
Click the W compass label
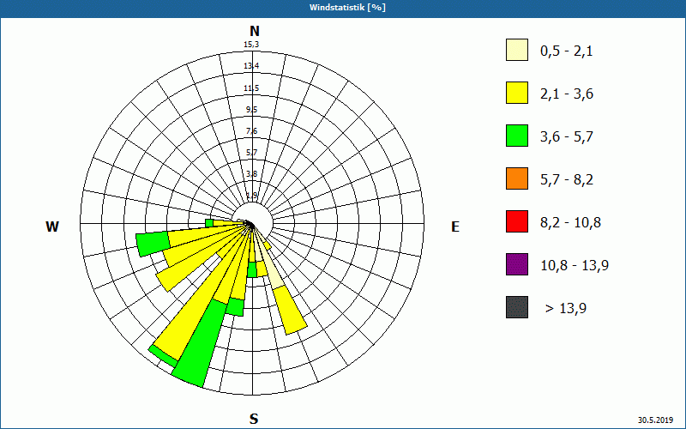52,227
